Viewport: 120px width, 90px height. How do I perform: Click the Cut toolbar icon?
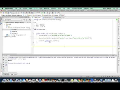click(14, 13)
